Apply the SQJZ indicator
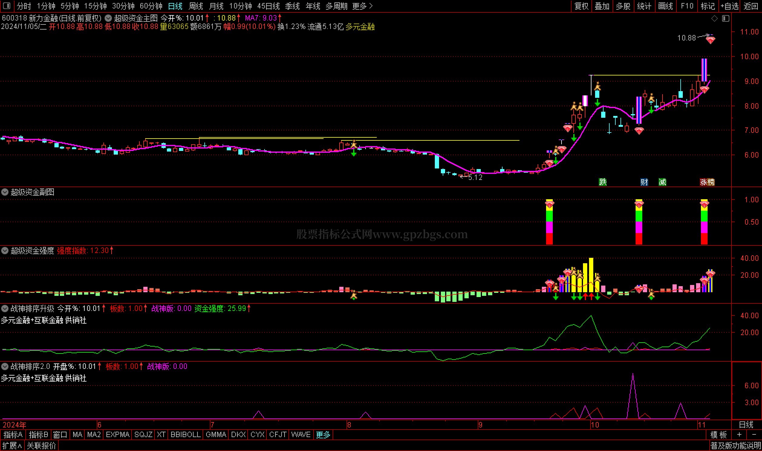Image resolution: width=762 pixels, height=451 pixels. coord(143,435)
